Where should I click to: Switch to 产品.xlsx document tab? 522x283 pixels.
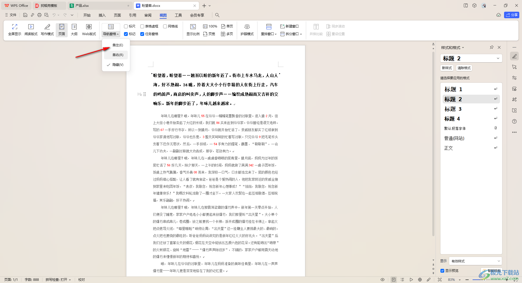pyautogui.click(x=100, y=6)
